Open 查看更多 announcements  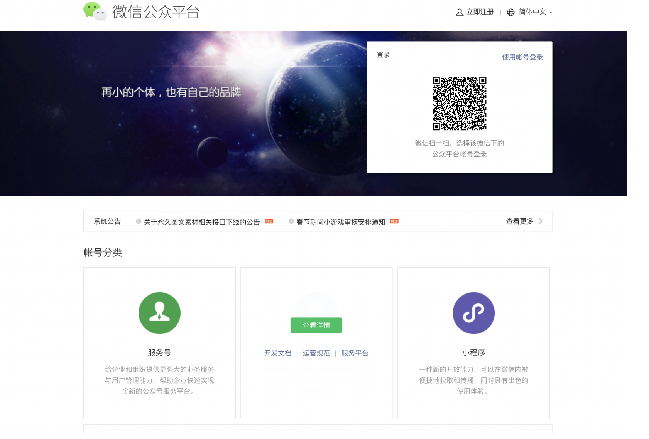coord(519,221)
